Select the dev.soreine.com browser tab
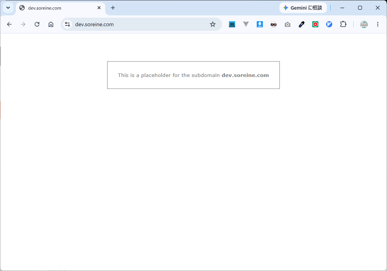Image resolution: width=387 pixels, height=271 pixels. pyautogui.click(x=61, y=8)
